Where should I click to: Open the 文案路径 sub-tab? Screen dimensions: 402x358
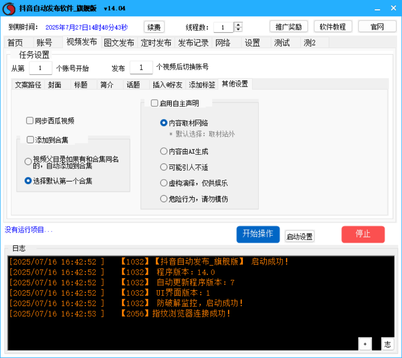28,84
